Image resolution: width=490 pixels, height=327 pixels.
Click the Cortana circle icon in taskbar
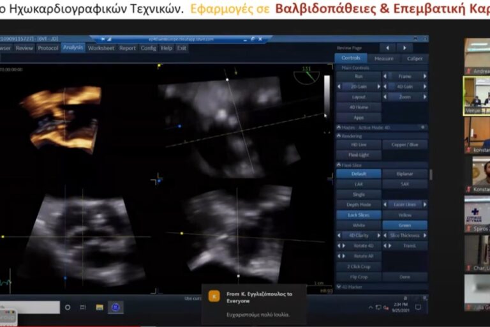(x=68, y=307)
